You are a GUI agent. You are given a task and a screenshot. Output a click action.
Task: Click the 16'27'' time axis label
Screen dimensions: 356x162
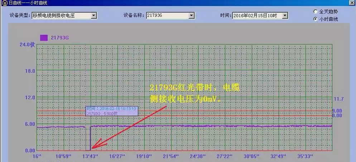pyautogui.click(x=117, y=156)
